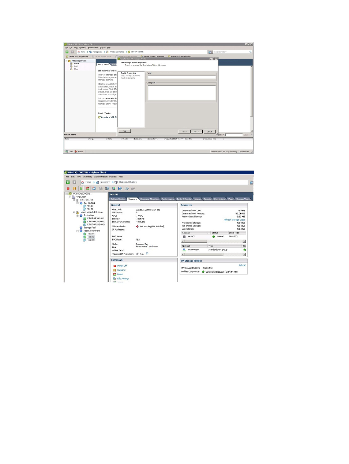Image resolution: width=349 pixels, height=464 pixels.
Task: Click the Next-02 datastore icon in Storage table
Action: pos(184,236)
